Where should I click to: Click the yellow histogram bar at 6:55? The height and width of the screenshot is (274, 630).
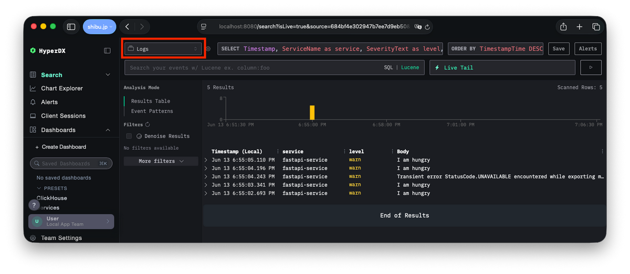(312, 112)
